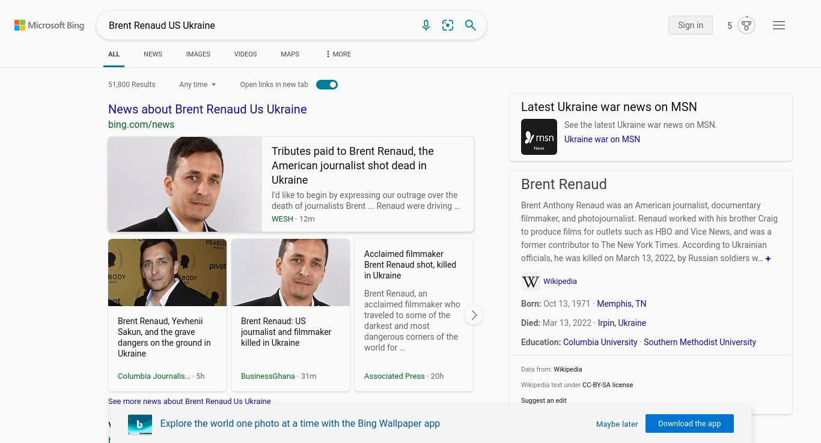Viewport: 821px width, 443px height.
Task: Switch to the NEWS tab
Action: pos(153,54)
